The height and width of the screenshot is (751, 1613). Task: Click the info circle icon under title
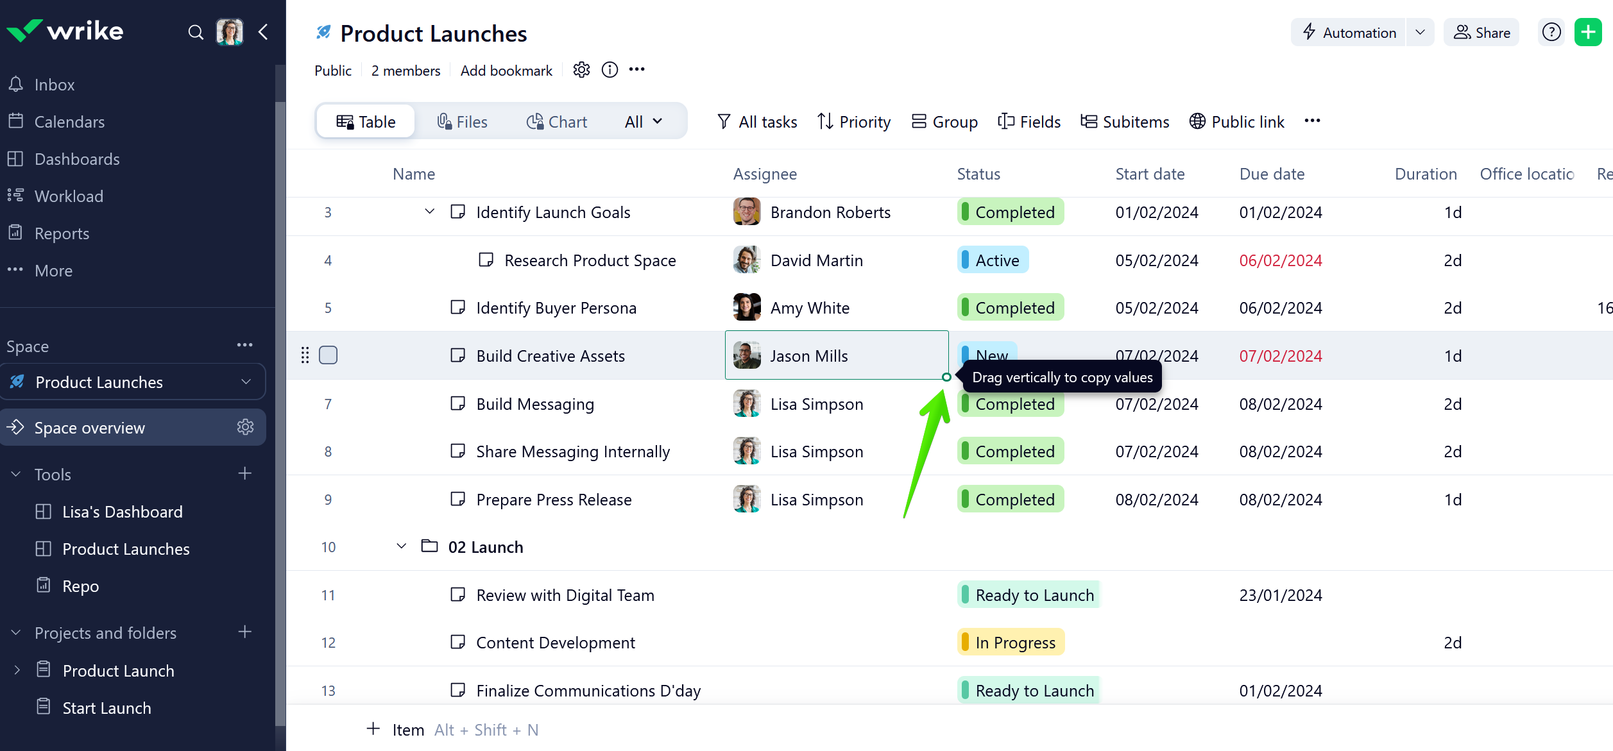coord(610,70)
